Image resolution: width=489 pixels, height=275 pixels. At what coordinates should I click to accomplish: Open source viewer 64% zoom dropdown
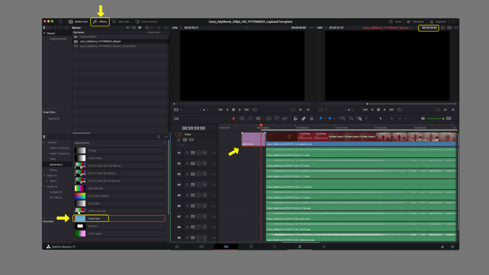pyautogui.click(x=181, y=28)
